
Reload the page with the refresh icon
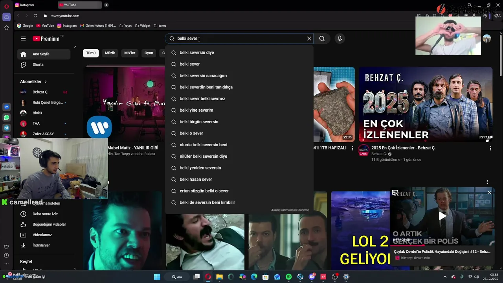pyautogui.click(x=35, y=16)
